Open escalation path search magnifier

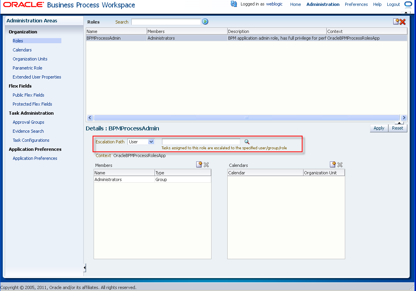pos(247,142)
